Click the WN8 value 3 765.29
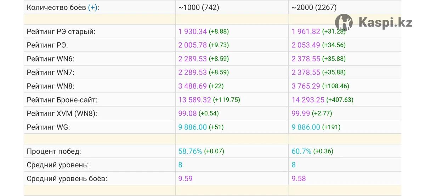 [306, 86]
